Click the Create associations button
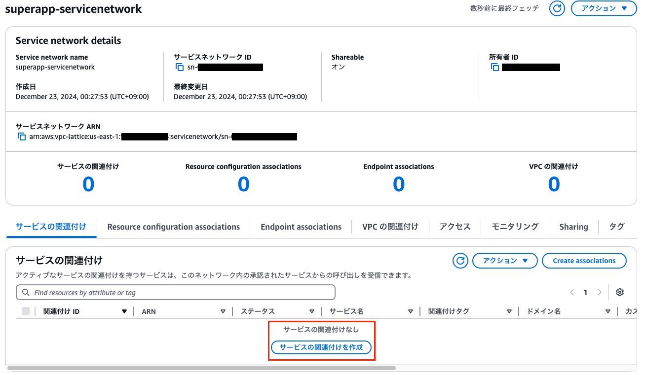This screenshot has height=375, width=645. pos(584,261)
